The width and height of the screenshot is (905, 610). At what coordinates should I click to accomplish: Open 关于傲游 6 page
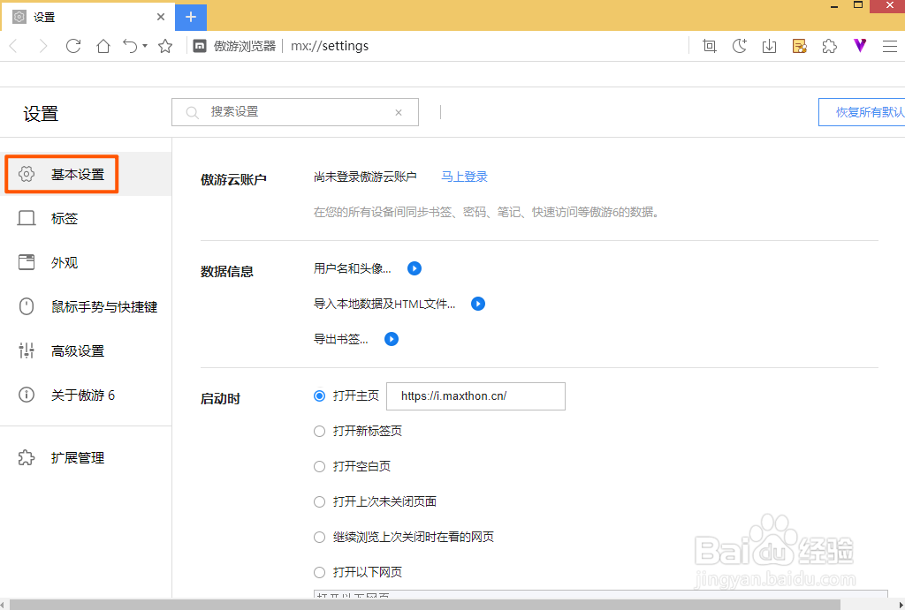pyautogui.click(x=86, y=395)
